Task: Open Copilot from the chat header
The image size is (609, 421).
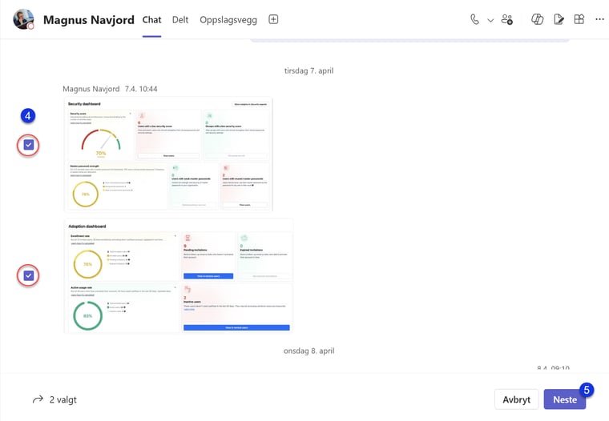Action: (x=537, y=19)
